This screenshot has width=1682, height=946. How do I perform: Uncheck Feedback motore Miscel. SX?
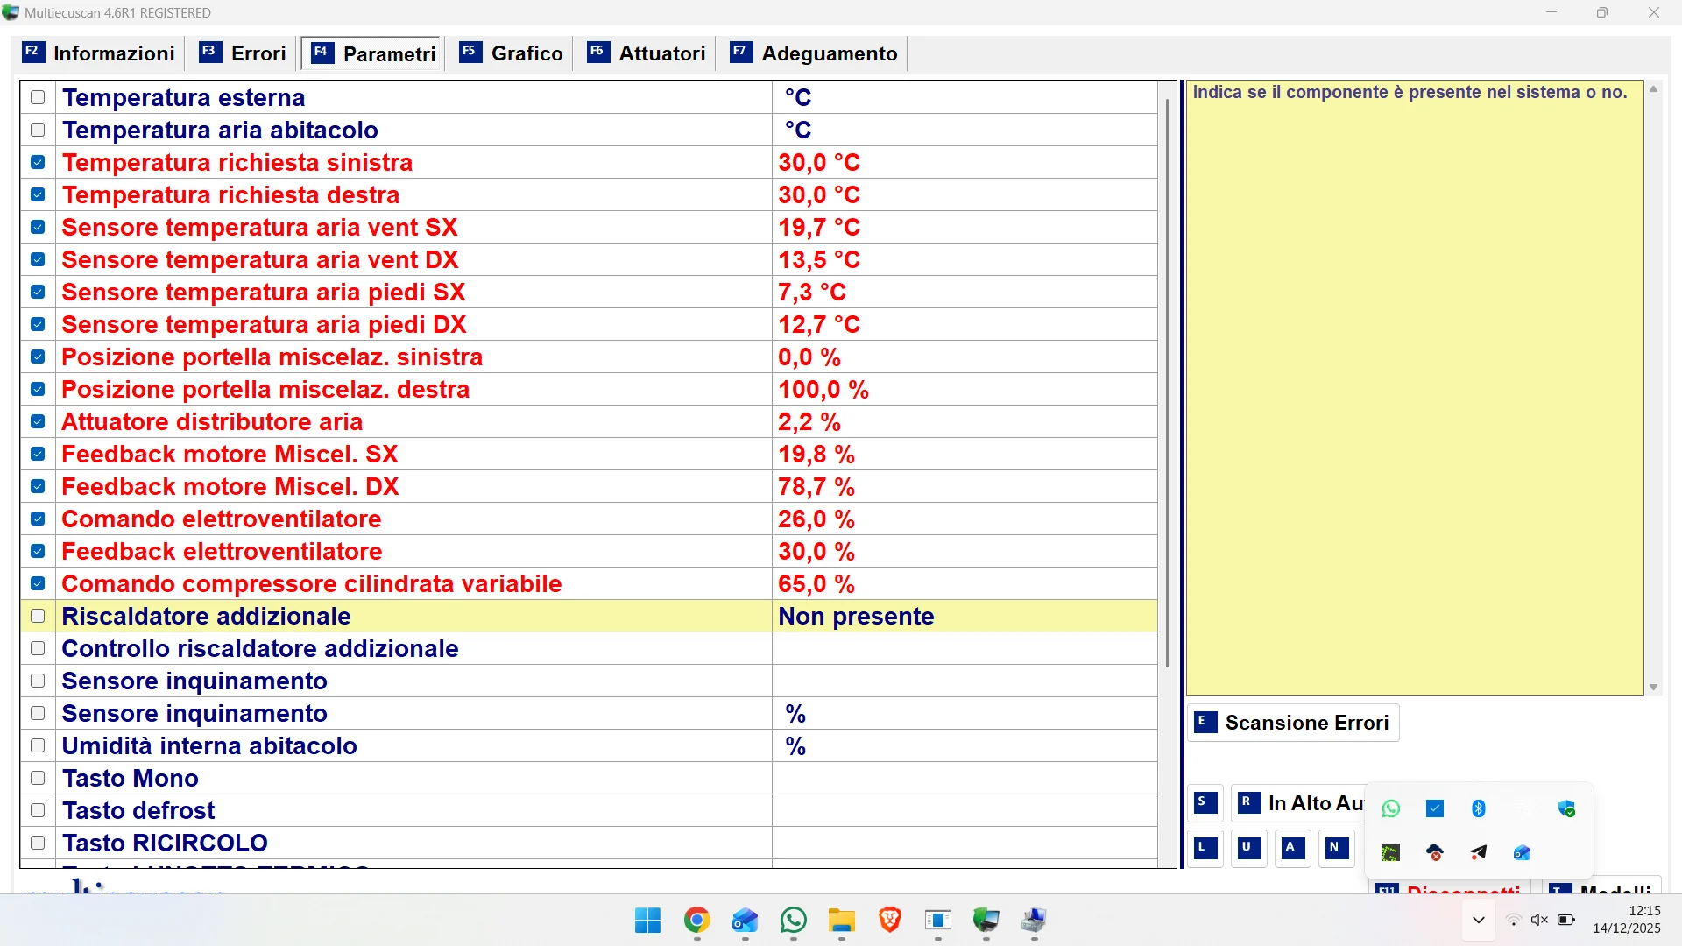(x=38, y=454)
